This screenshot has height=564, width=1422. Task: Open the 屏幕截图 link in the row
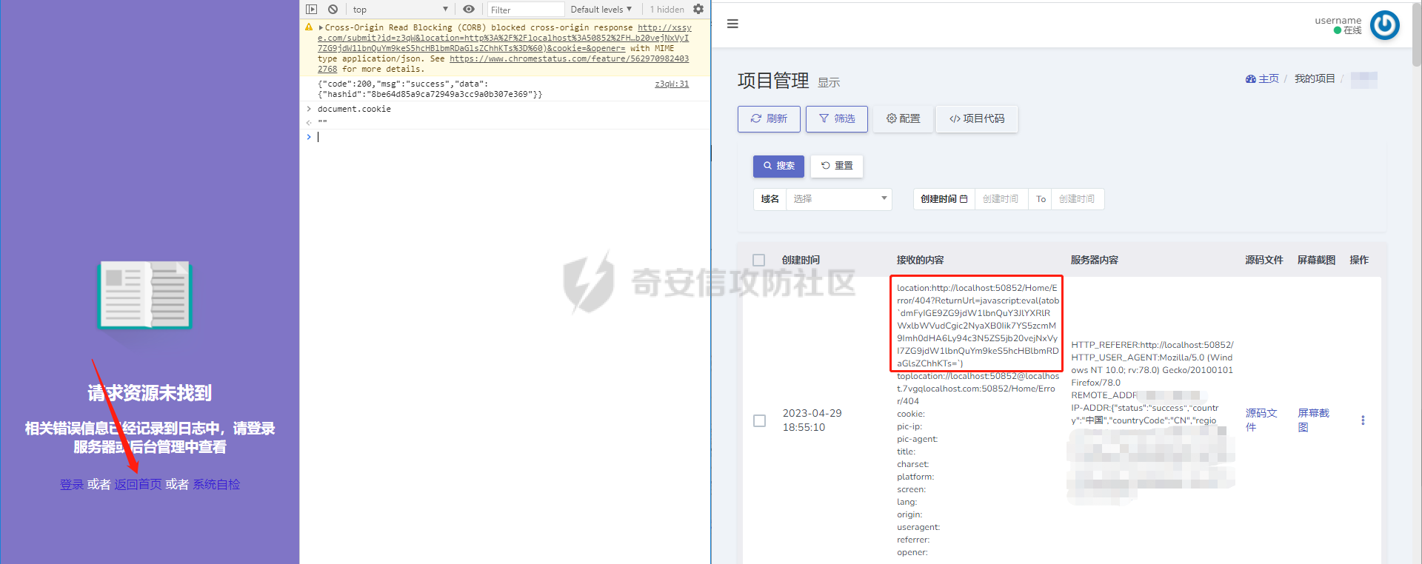1313,420
